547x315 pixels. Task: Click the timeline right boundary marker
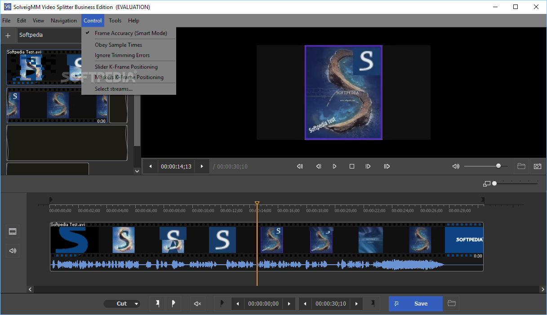click(483, 200)
